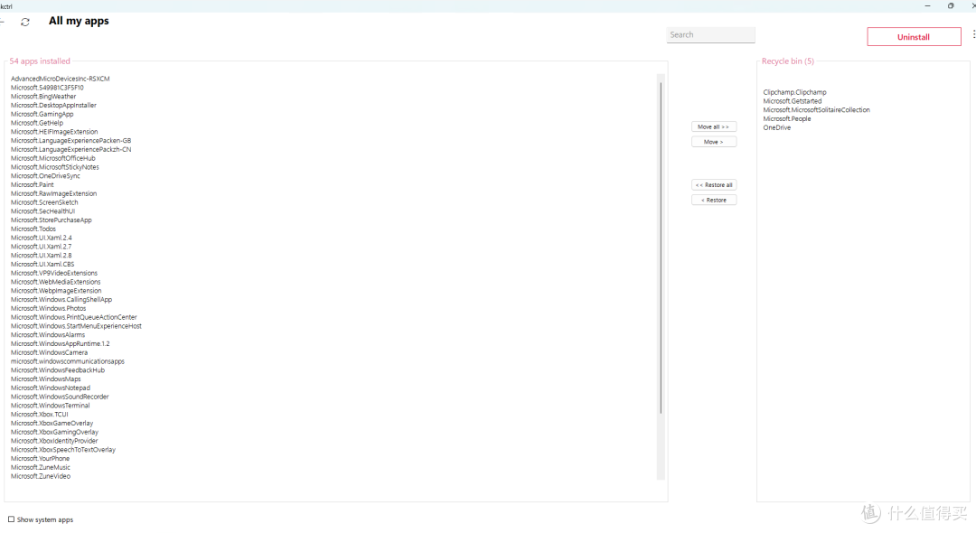The image size is (976, 533).
Task: Select Microsoft.Getstarted in Recycle bin
Action: pos(793,101)
